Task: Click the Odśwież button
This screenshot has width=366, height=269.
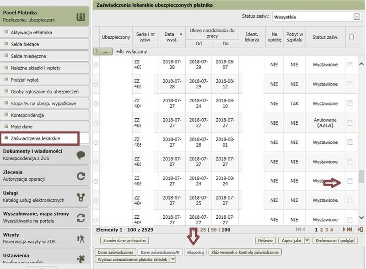Action: click(x=265, y=240)
